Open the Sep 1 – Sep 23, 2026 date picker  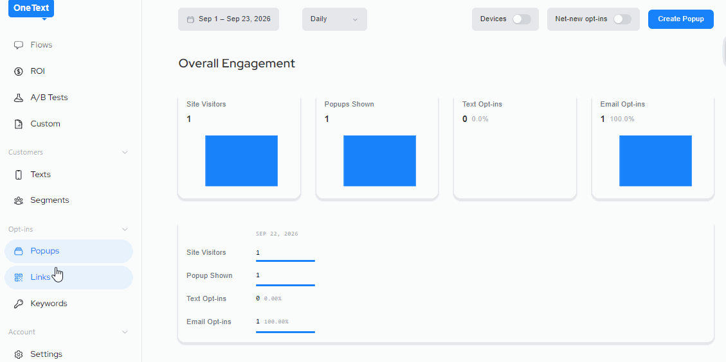pos(228,19)
